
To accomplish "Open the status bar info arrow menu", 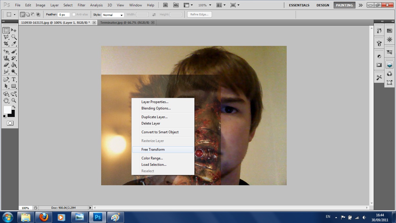I will pos(90,208).
